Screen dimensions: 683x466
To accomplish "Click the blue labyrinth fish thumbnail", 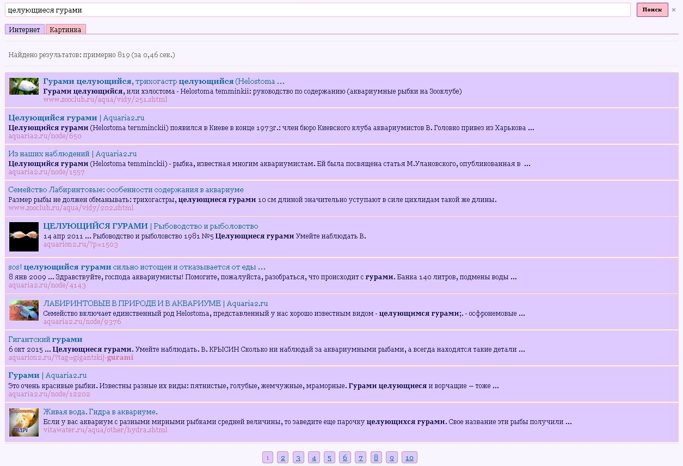I will pos(24,310).
